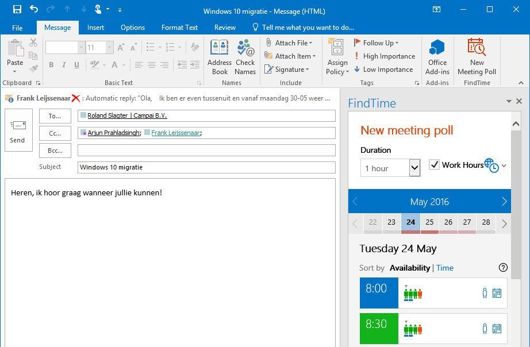Click the FindTime help question mark icon
This screenshot has width=530, height=347.
(x=503, y=268)
